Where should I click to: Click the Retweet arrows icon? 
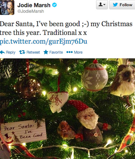22,52
